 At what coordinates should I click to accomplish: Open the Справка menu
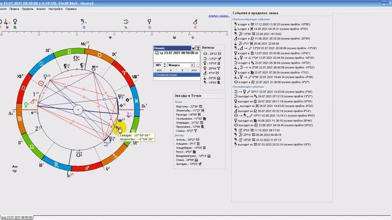point(71,9)
